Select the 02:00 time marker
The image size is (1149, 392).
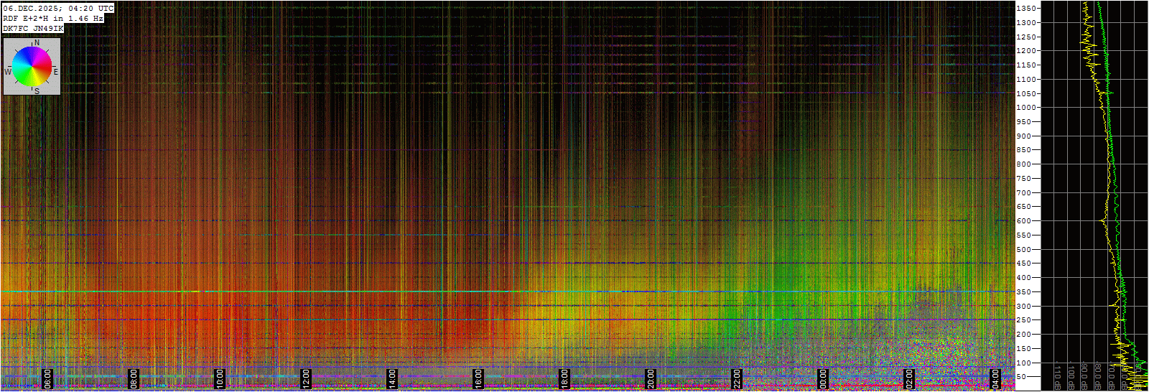(909, 378)
